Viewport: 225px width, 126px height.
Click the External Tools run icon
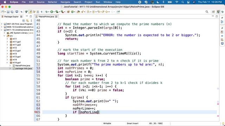coord(62,12)
